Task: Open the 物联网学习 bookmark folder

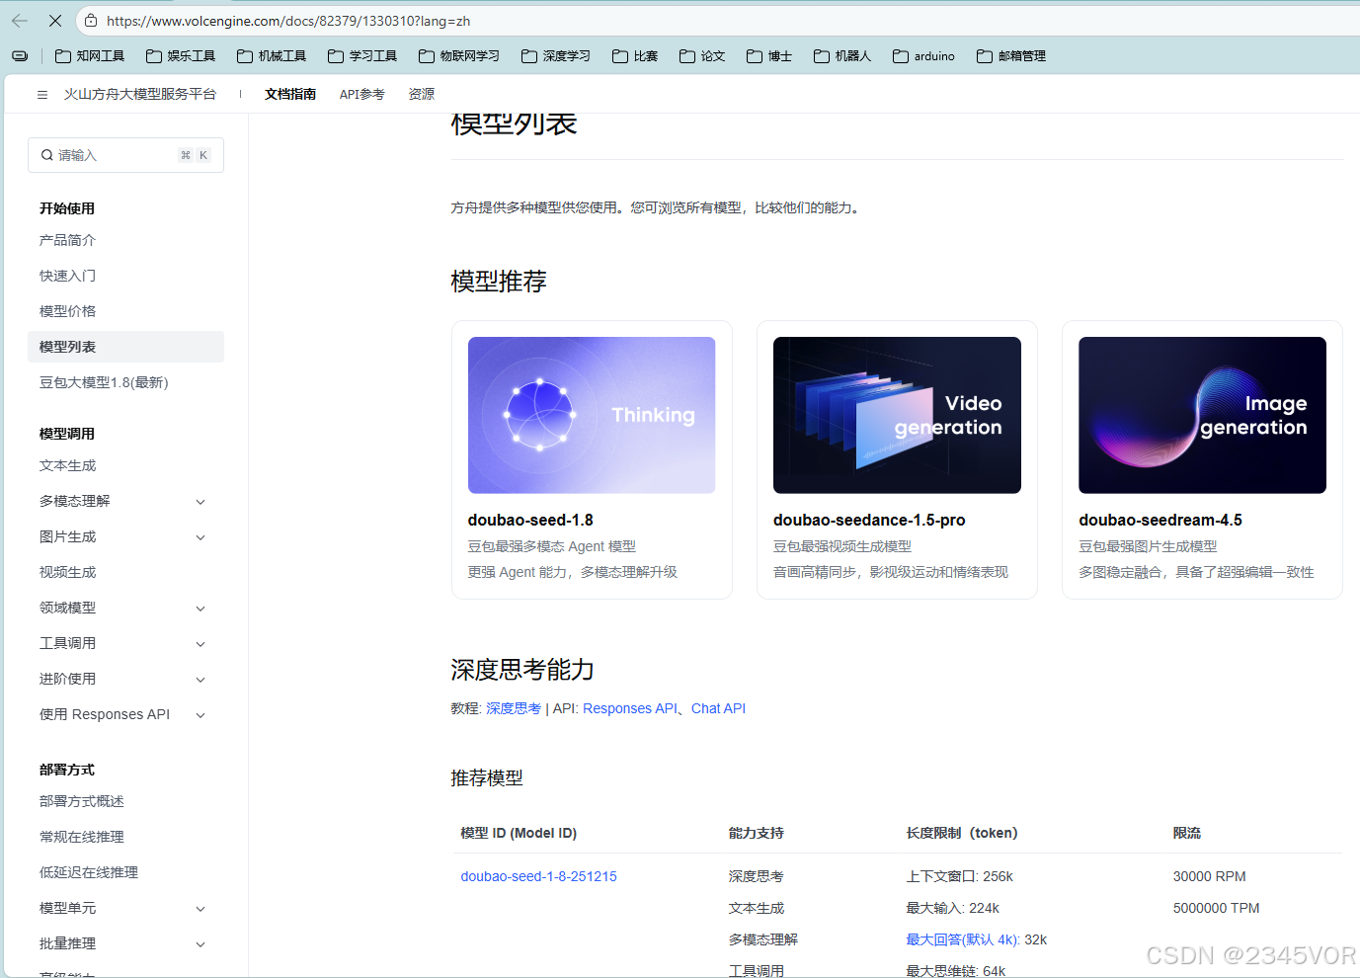Action: [x=459, y=56]
